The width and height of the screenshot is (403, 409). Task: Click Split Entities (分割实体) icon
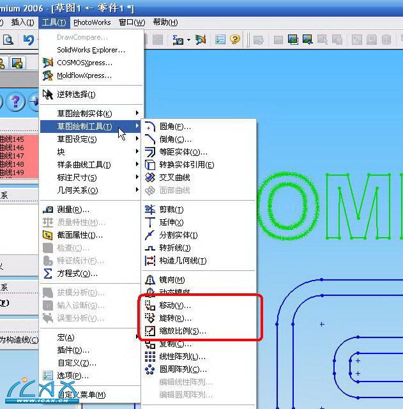150,235
